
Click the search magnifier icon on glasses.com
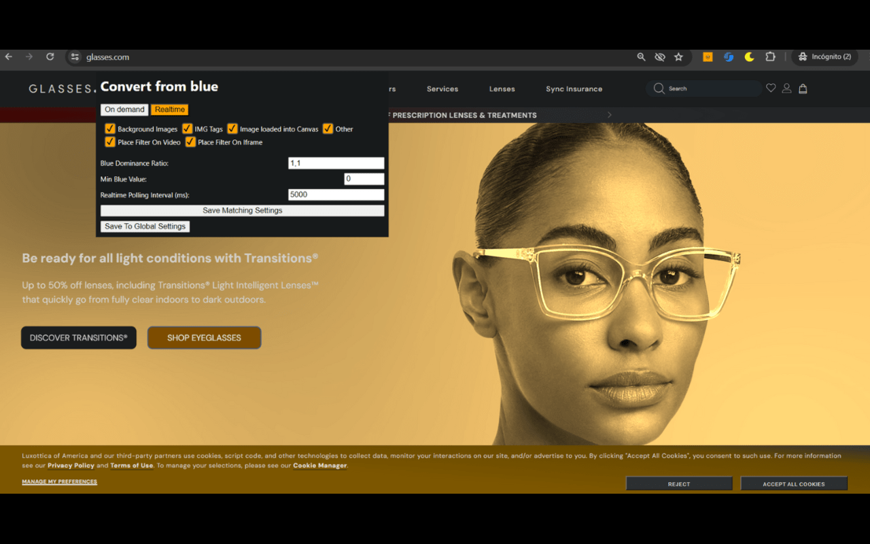pyautogui.click(x=659, y=88)
